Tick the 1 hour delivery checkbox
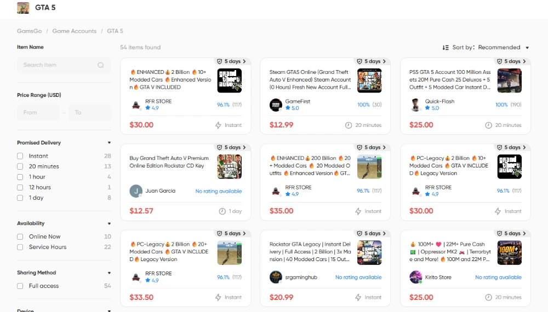Viewport: 548px width, 312px height. pyautogui.click(x=20, y=177)
